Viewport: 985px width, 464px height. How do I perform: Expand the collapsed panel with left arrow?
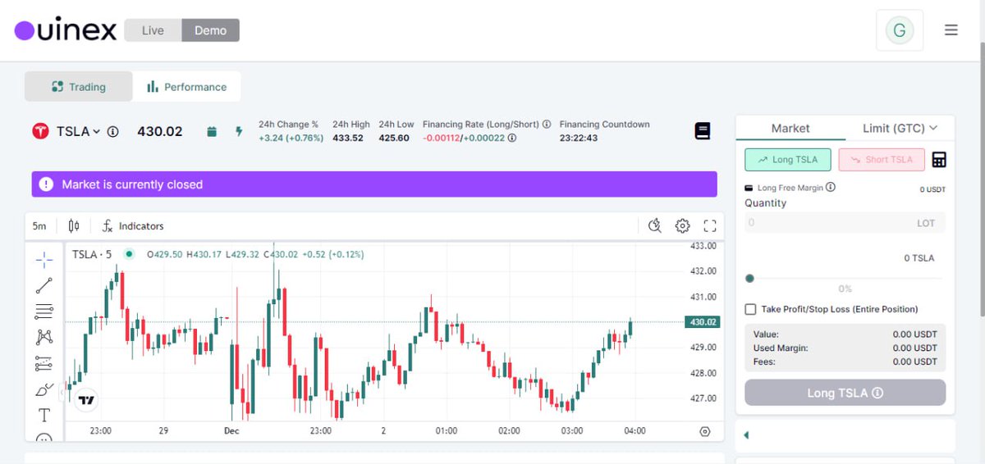pos(746,435)
